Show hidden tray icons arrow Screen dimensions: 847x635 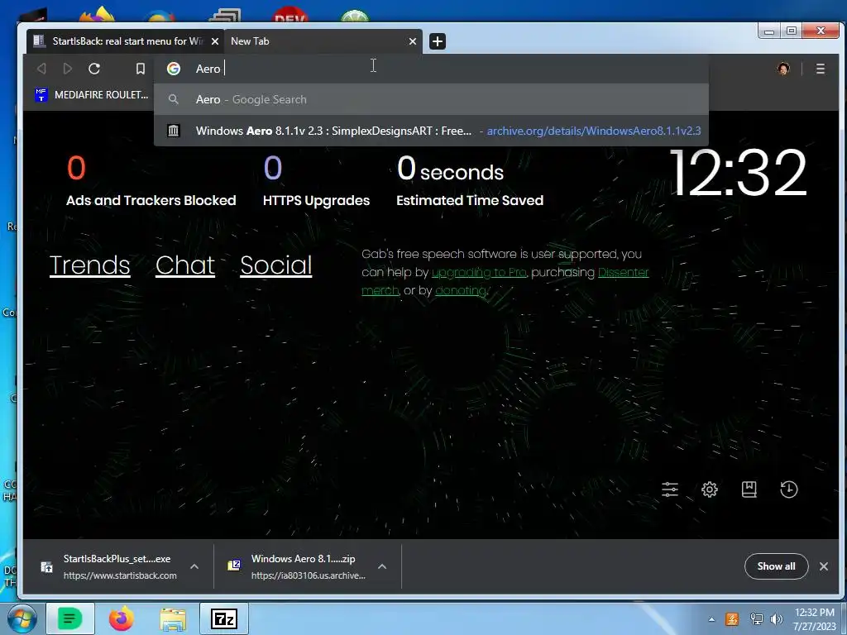(712, 619)
